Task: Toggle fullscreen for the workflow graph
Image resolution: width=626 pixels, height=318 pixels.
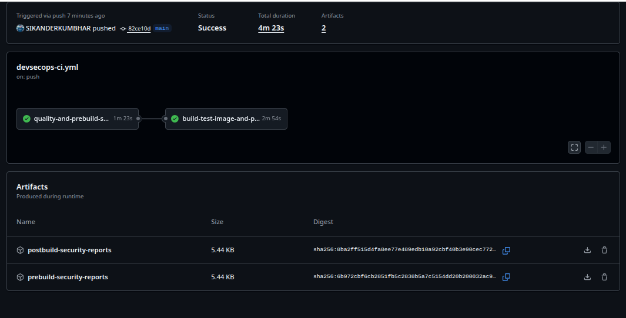Action: pyautogui.click(x=574, y=147)
